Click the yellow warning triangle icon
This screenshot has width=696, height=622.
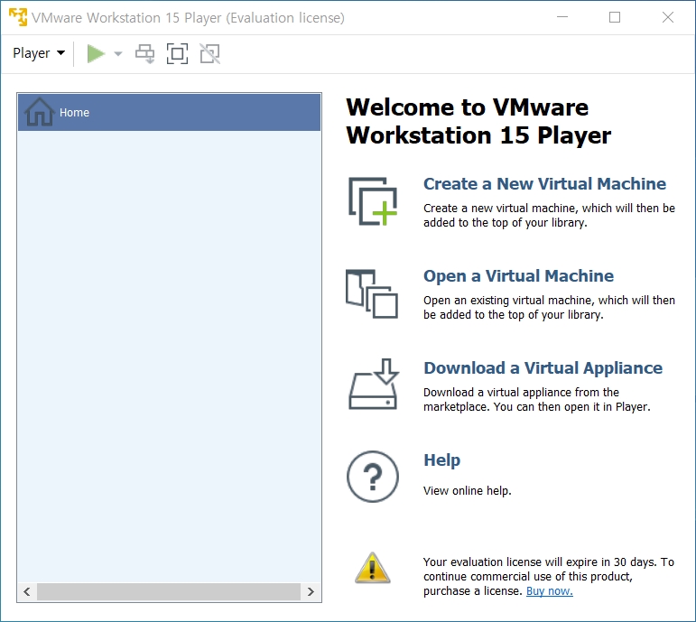click(x=373, y=568)
